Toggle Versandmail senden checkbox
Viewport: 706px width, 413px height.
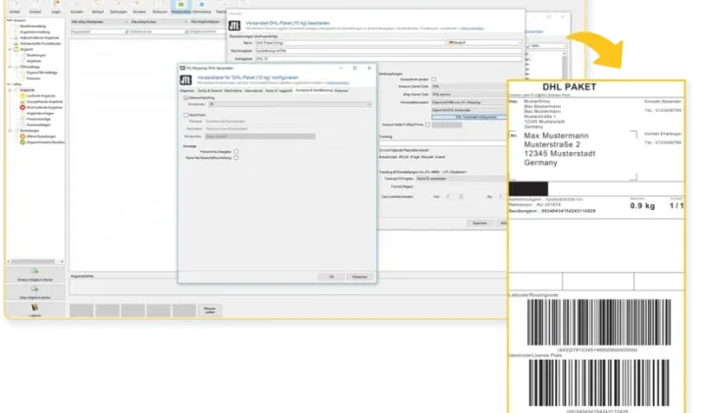point(433,79)
